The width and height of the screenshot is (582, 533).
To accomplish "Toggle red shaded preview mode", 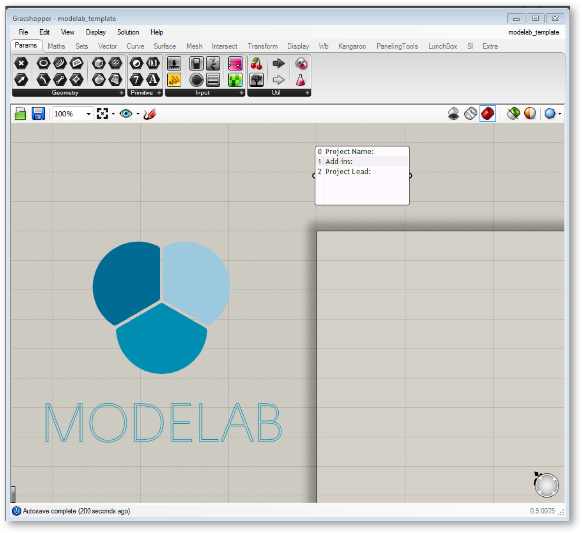I will point(488,114).
